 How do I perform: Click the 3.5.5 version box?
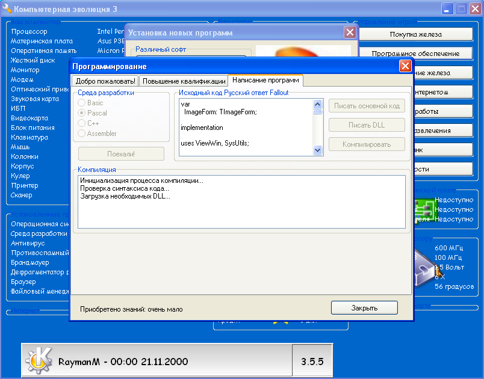pos(312,362)
